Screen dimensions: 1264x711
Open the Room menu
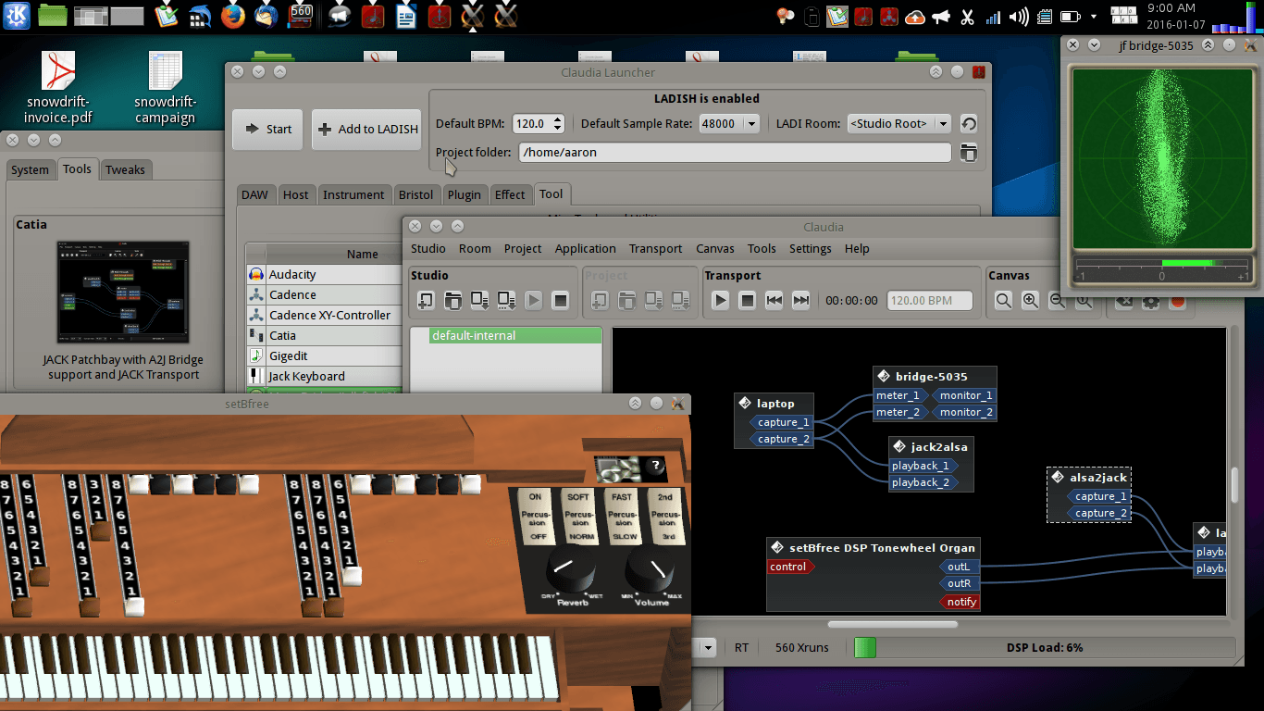click(x=475, y=248)
